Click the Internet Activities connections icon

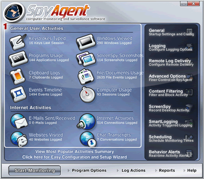point(86,121)
